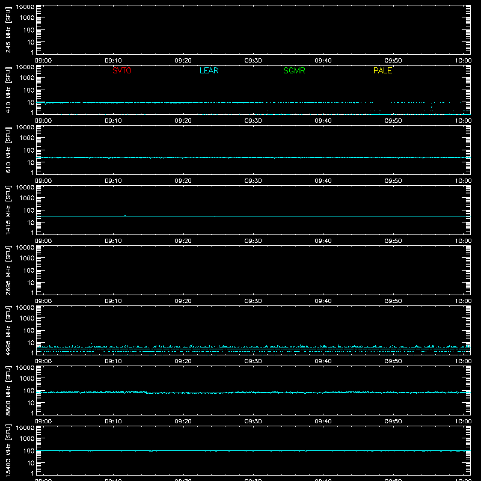This screenshot has width=481, height=481.
Task: Click 09:40 time label below 410 MHz plot
Action: 323,121
